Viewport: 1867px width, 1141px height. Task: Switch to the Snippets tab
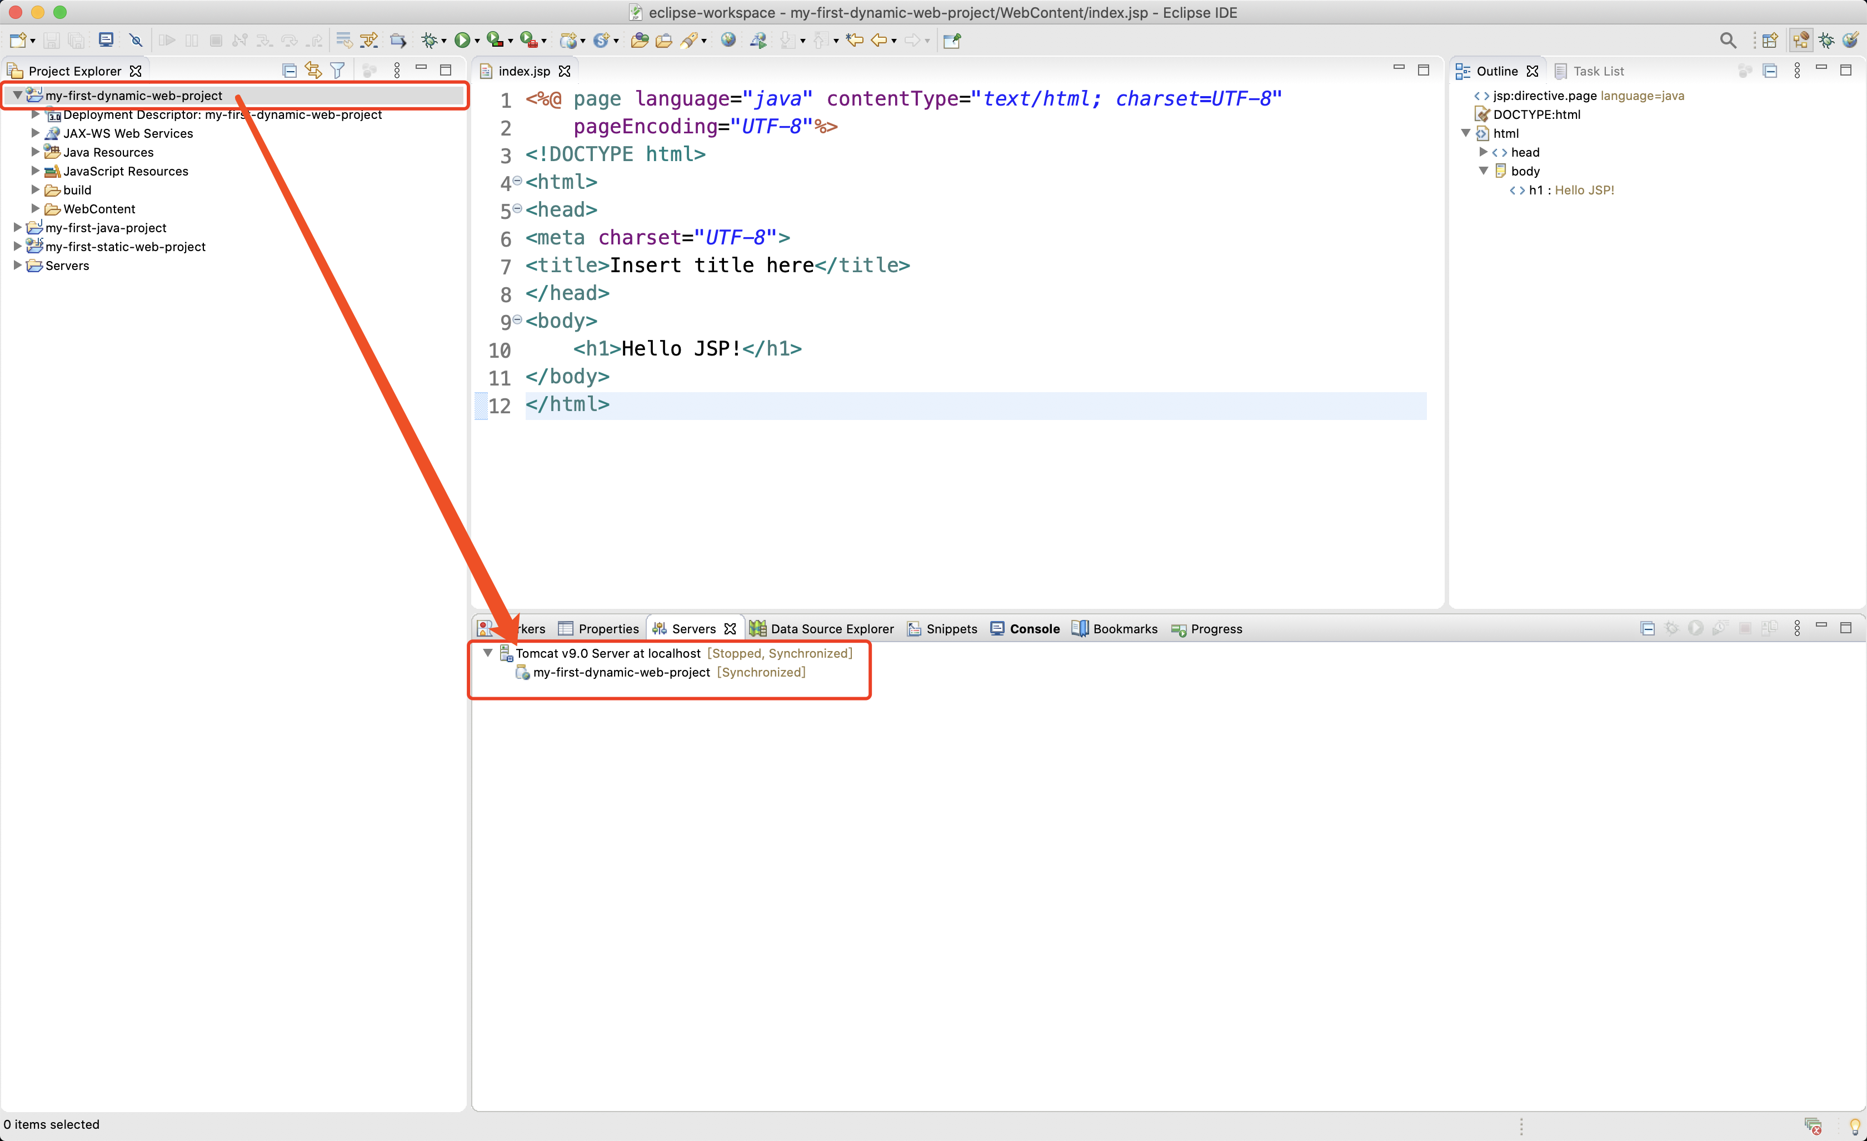942,629
